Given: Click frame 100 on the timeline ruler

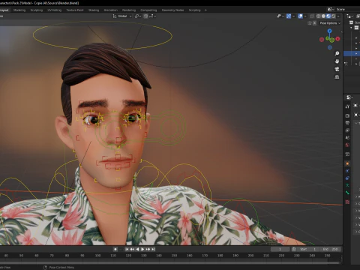Looking at the screenshot, I should 97,256.
